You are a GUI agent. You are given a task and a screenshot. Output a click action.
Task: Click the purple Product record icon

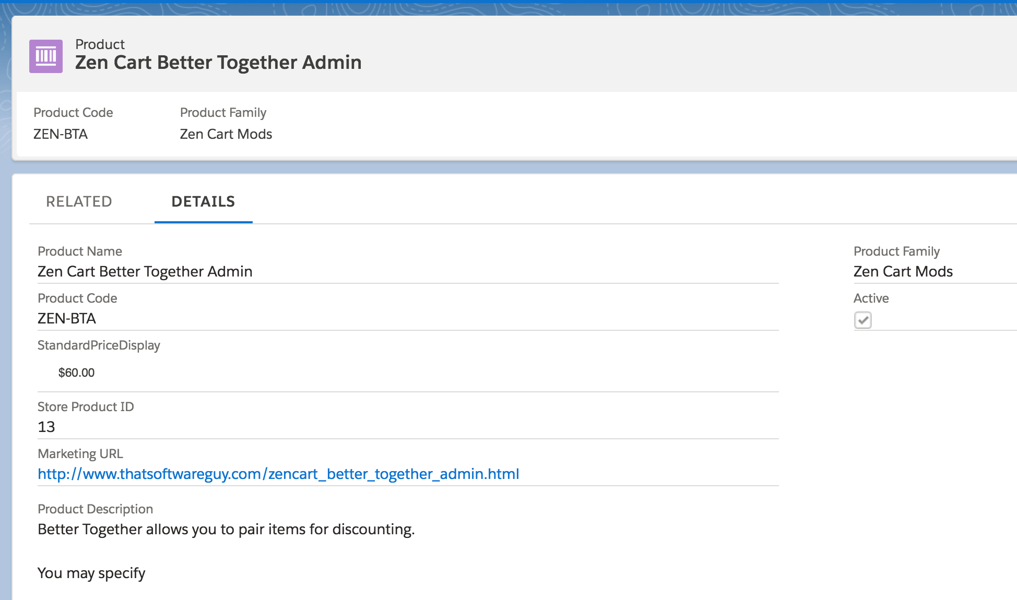[46, 56]
